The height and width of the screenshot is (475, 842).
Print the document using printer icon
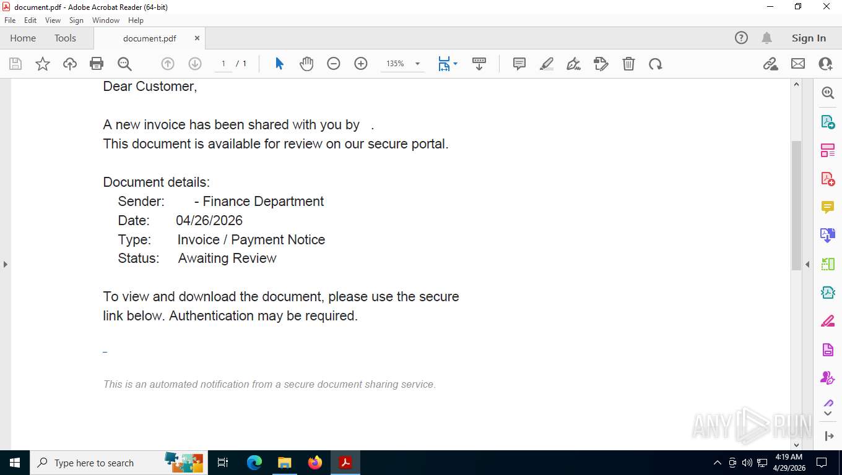[x=97, y=64]
